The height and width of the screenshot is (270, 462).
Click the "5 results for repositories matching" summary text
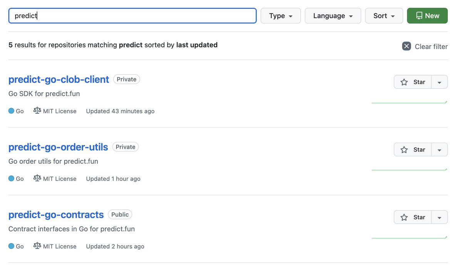(63, 45)
